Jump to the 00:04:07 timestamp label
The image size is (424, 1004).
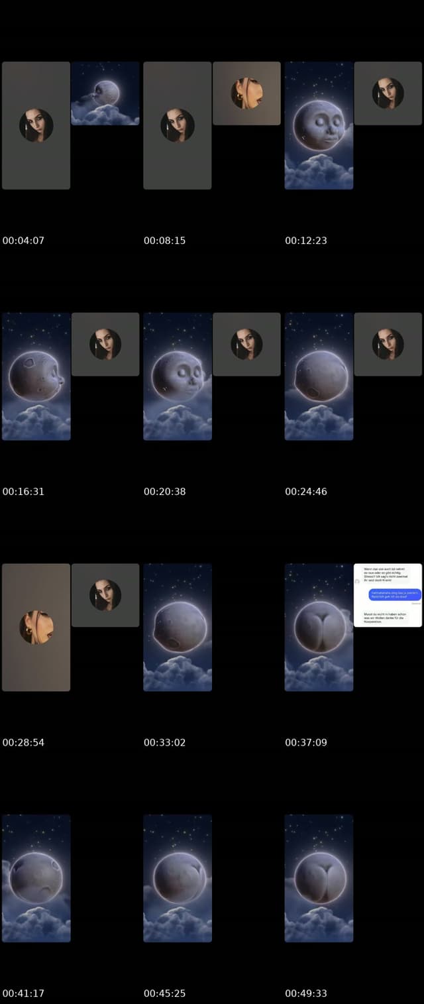(x=23, y=241)
